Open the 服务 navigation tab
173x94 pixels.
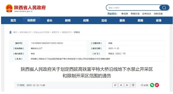pyautogui.click(x=122, y=20)
